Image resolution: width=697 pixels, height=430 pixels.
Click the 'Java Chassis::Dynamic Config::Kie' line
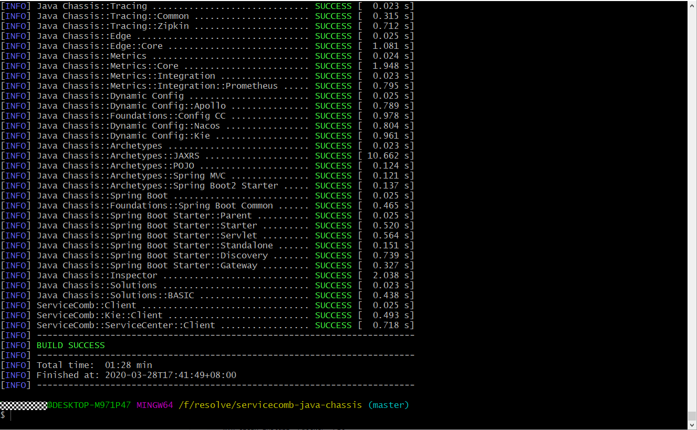point(207,136)
